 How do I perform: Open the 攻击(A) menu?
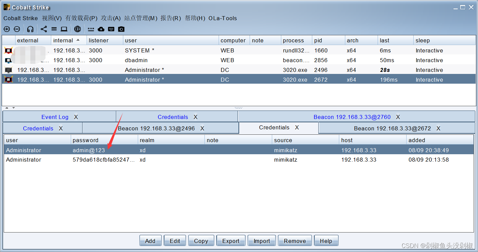[x=111, y=18]
